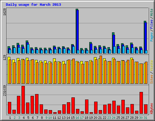
Task: Click the tallest blue Files bar for day 16
Action: (x=77, y=30)
